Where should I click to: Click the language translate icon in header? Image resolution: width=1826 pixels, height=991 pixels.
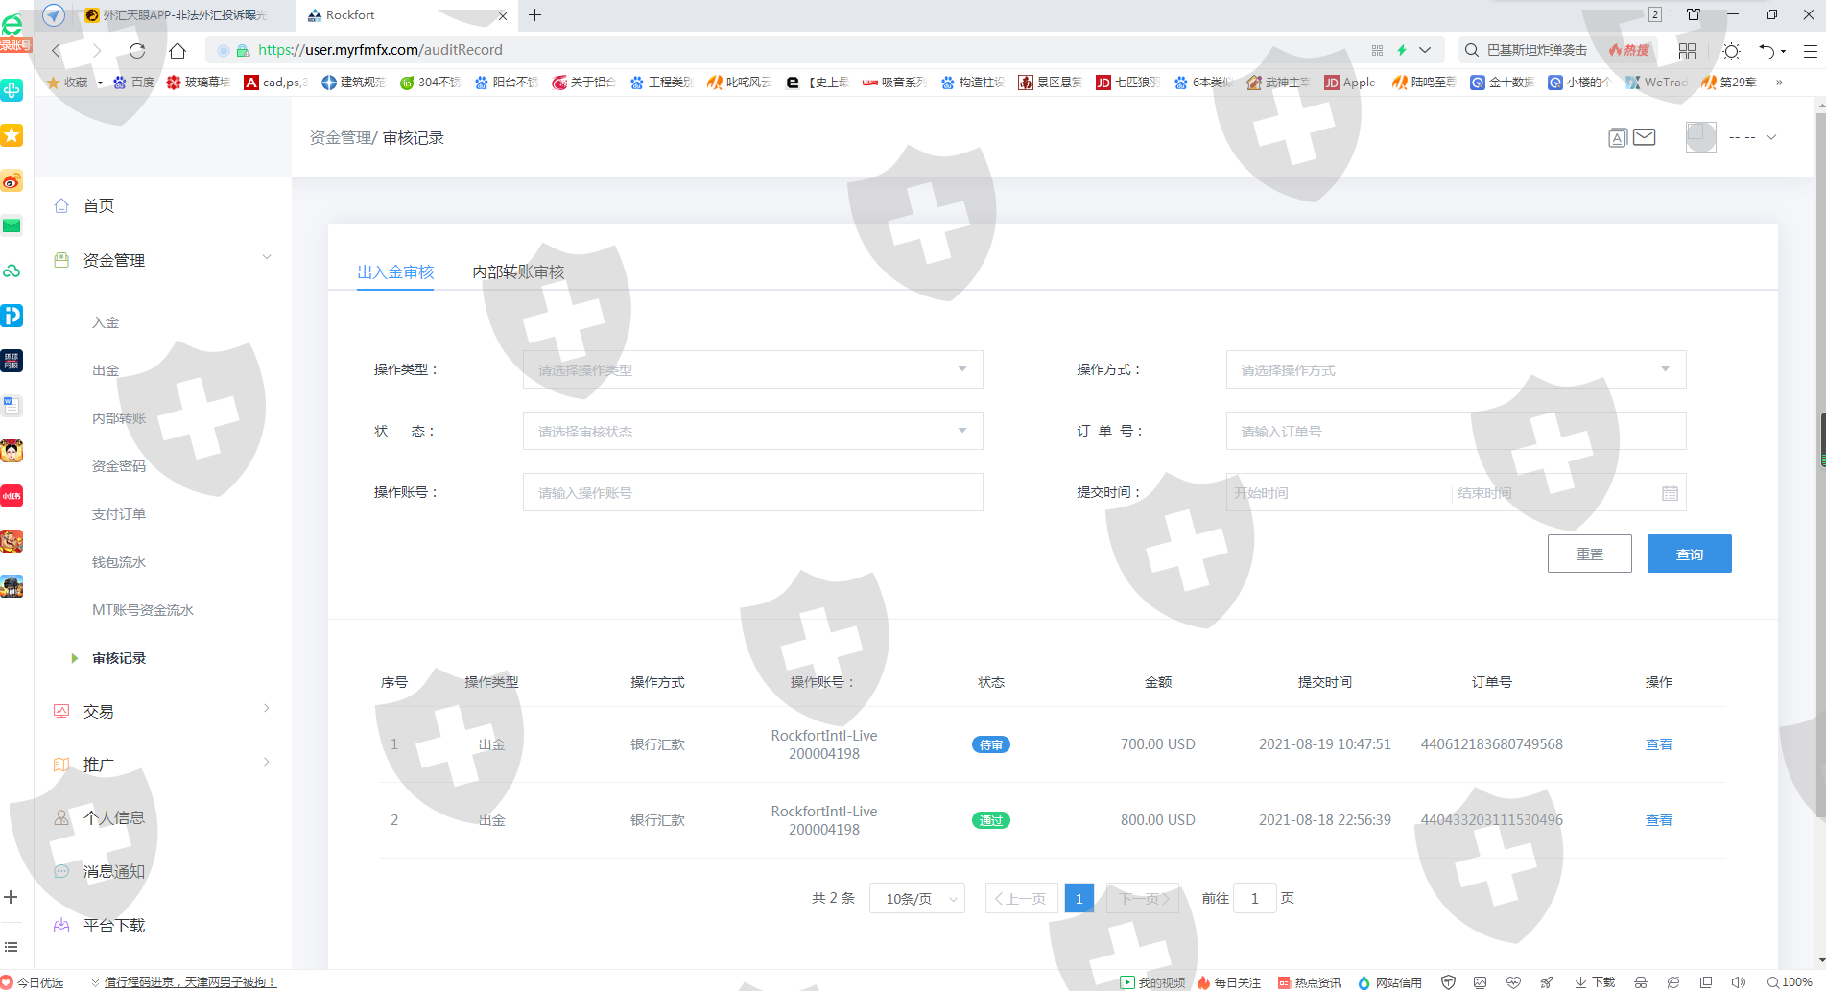click(1618, 138)
